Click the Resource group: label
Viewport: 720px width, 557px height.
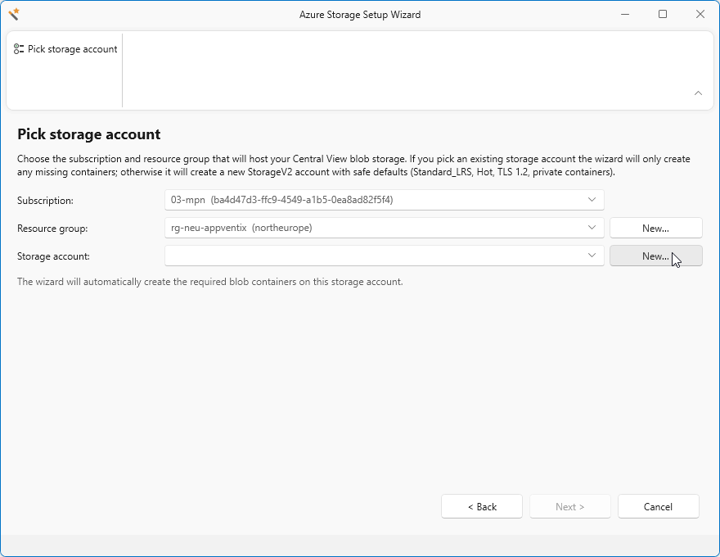pyautogui.click(x=52, y=229)
